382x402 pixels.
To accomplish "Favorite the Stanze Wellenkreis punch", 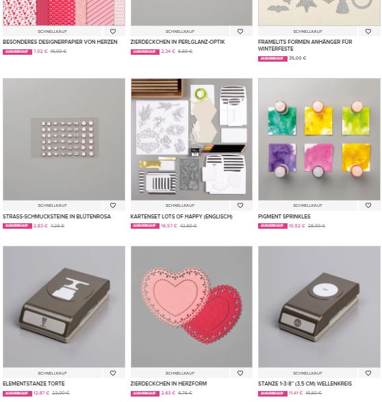I will pos(368,373).
